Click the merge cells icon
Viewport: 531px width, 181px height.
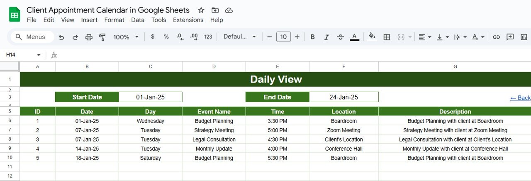click(x=401, y=37)
